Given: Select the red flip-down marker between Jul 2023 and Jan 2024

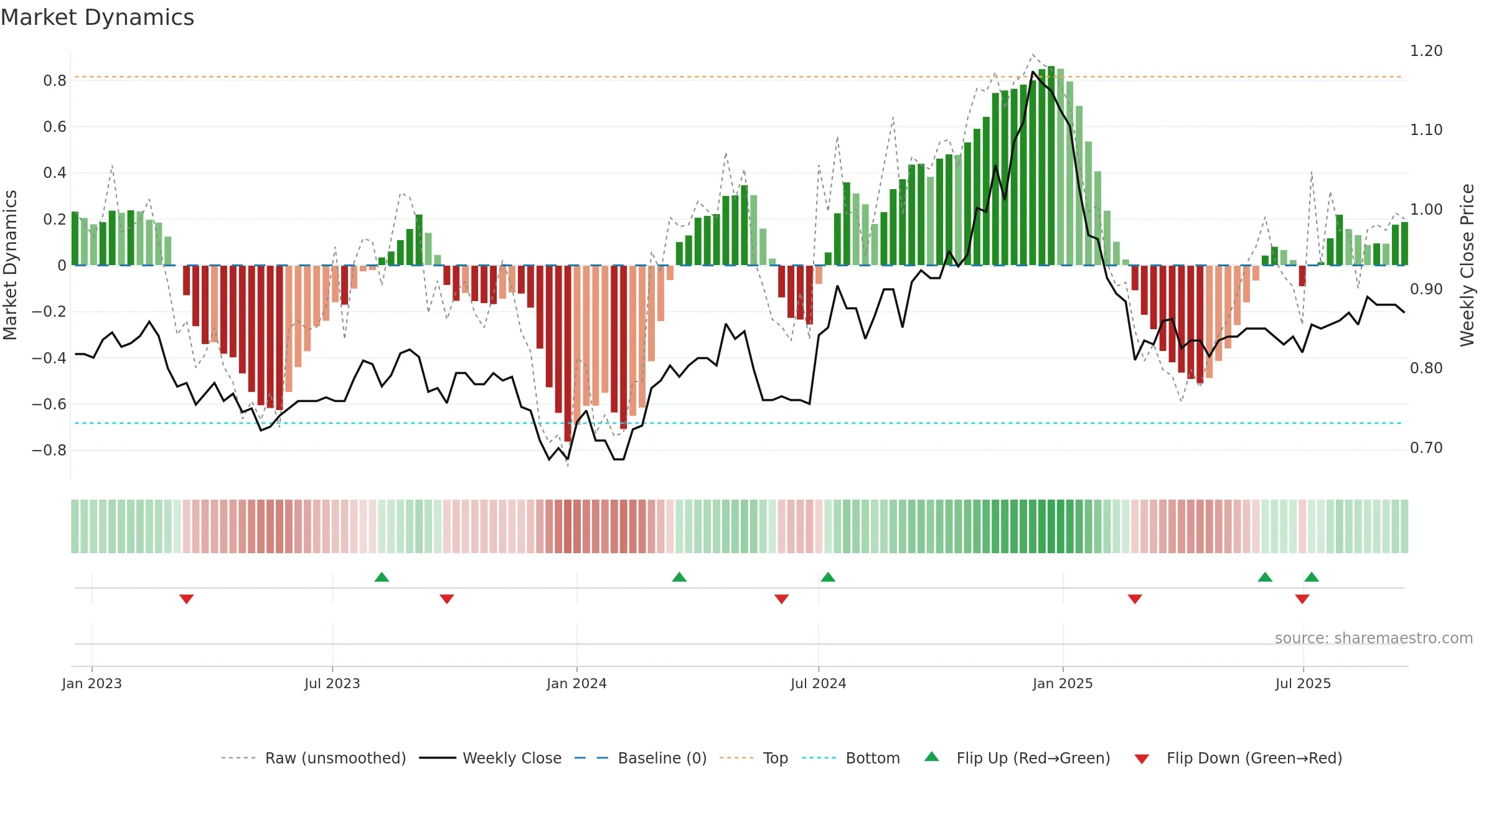Looking at the screenshot, I should (447, 599).
